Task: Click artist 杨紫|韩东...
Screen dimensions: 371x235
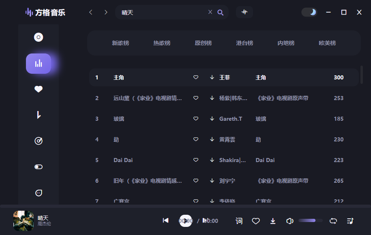Action: pos(233,98)
